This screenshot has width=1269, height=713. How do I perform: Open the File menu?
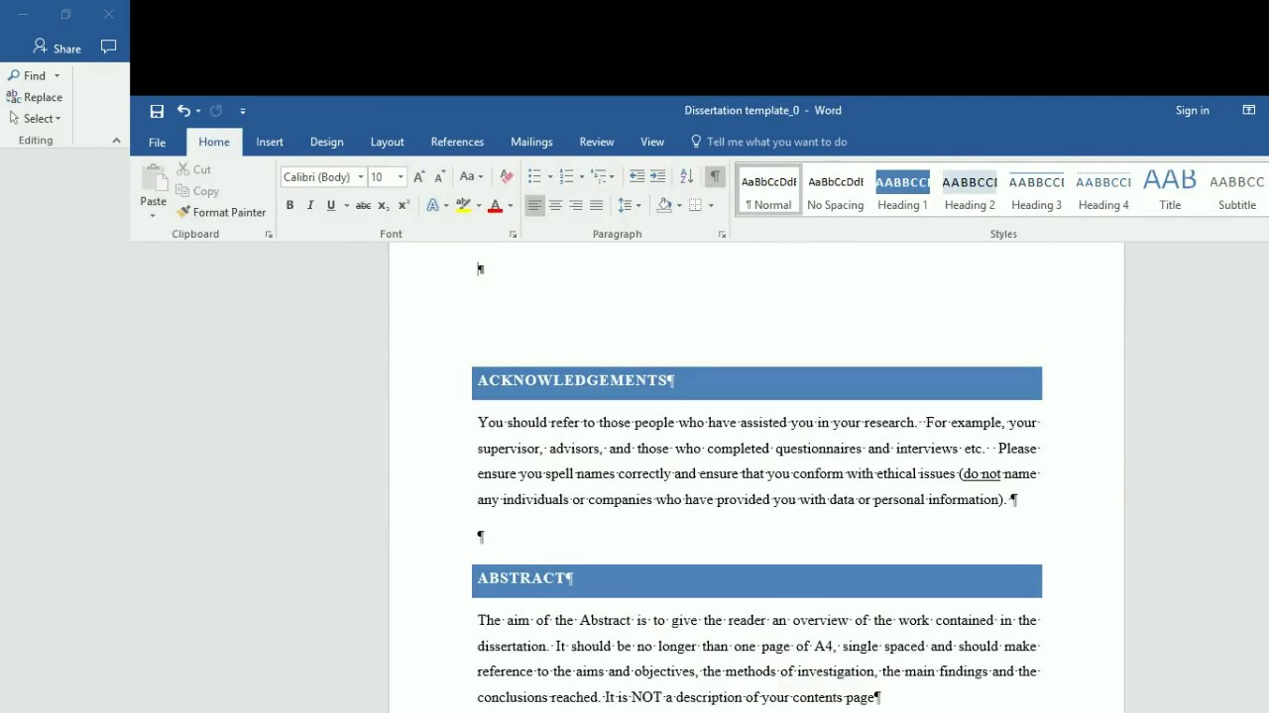157,142
